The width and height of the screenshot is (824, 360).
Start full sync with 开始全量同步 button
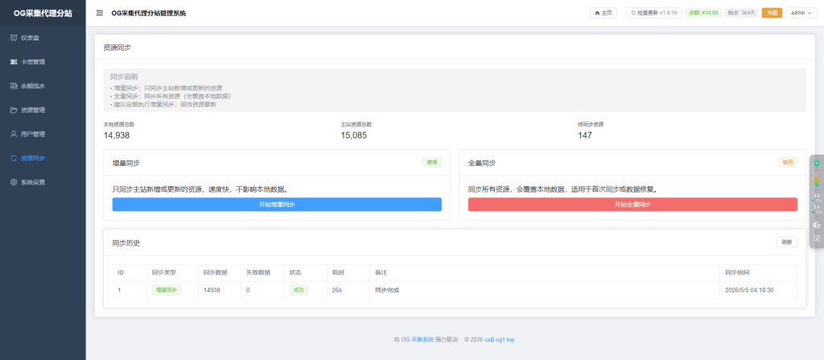[632, 205]
